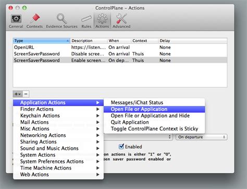247x189 pixels.
Task: Expand the Finder Actions submenu
Action: point(58,109)
